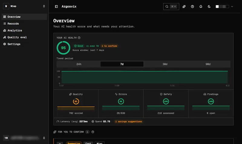Open Settings in the sidebar
This screenshot has width=242, height=144.
[24, 44]
